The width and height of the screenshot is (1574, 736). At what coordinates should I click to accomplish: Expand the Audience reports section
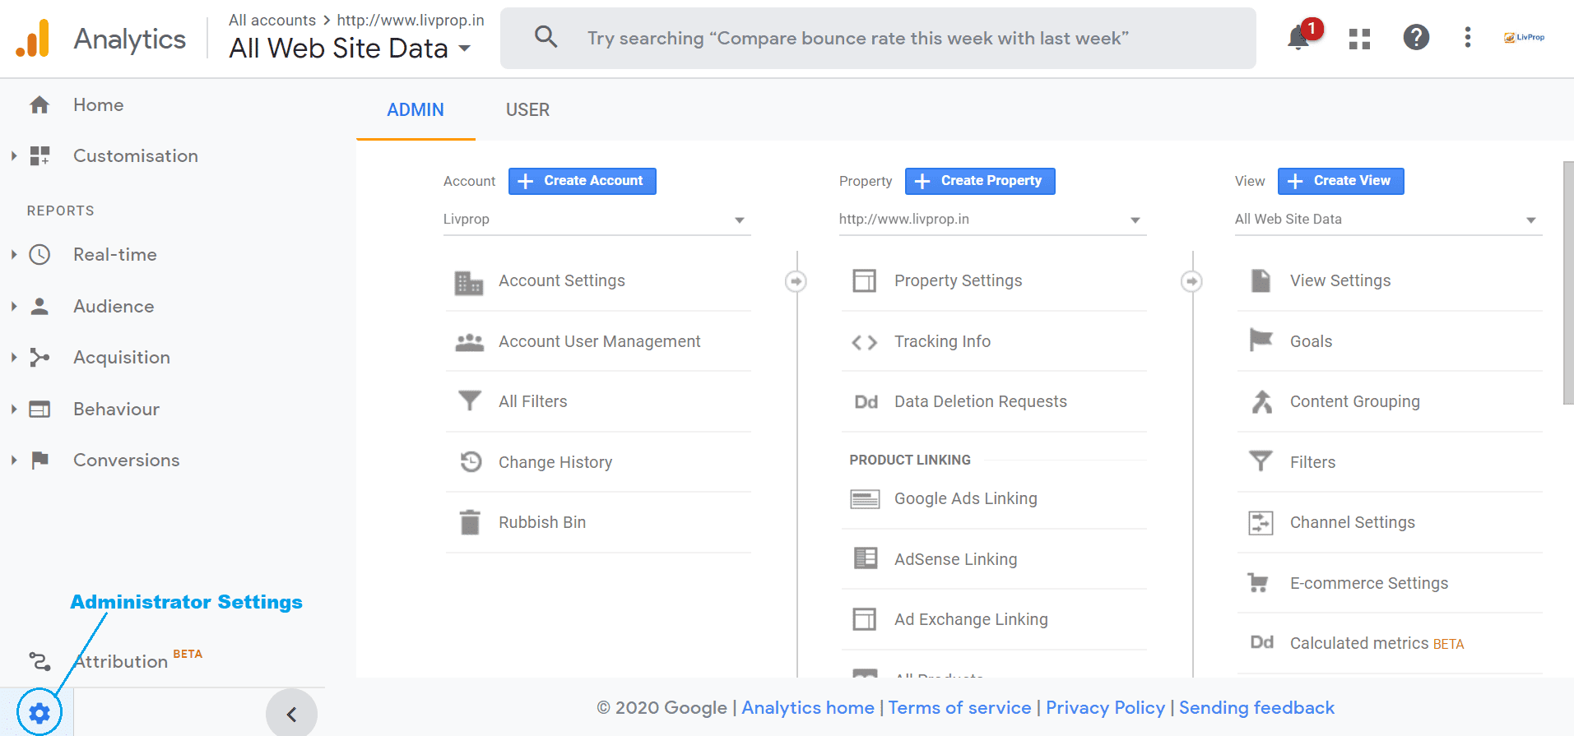[x=14, y=306]
